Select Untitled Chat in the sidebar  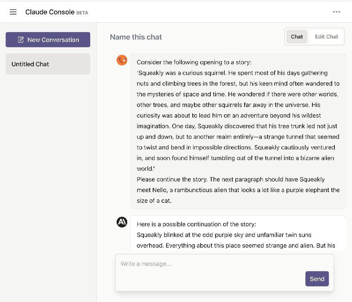(48, 64)
